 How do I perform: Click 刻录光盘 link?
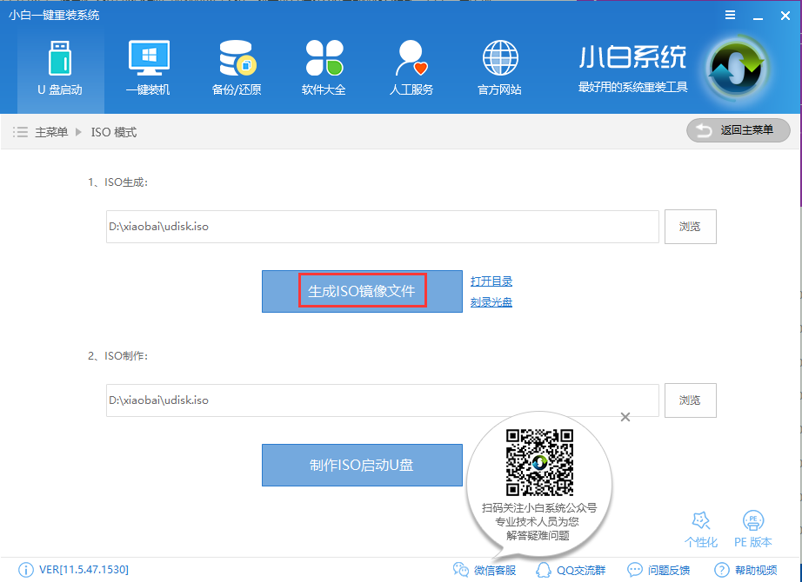tap(491, 302)
